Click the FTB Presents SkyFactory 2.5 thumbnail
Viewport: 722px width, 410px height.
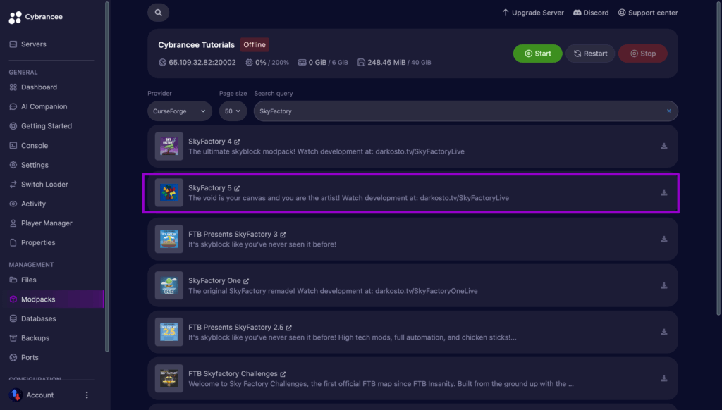click(169, 332)
